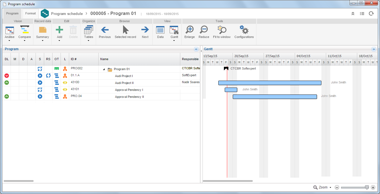This screenshot has width=380, height=194.
Task: Go to Previous record arrow
Action: point(105,30)
